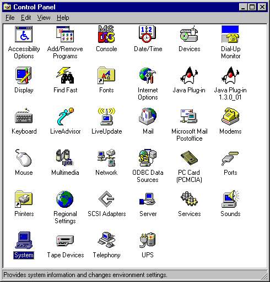Click the ODBC Data Sources icon

coord(148,158)
